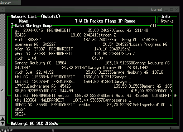Click the Citroen Z entry
The image size is (183, 132).
[106, 35]
